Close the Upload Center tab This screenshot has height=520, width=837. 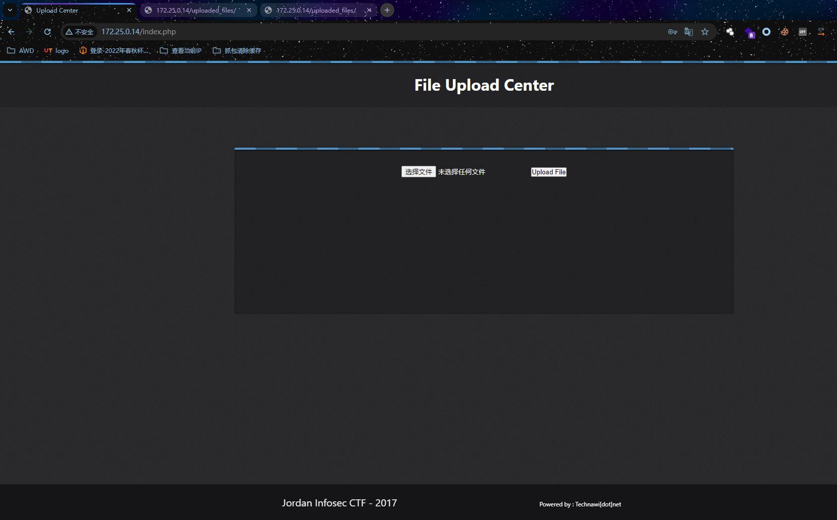129,10
